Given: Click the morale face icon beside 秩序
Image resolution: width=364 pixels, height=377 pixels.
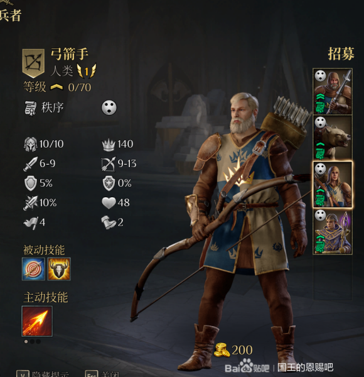Looking at the screenshot, I should [109, 107].
